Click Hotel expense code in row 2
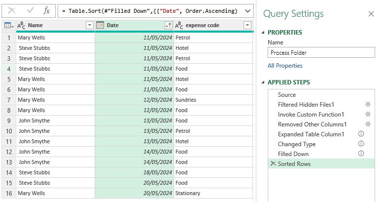Image resolution: width=383 pixels, height=202 pixels. pos(182,48)
